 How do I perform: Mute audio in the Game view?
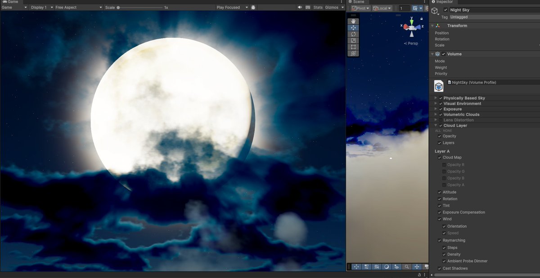(x=300, y=7)
